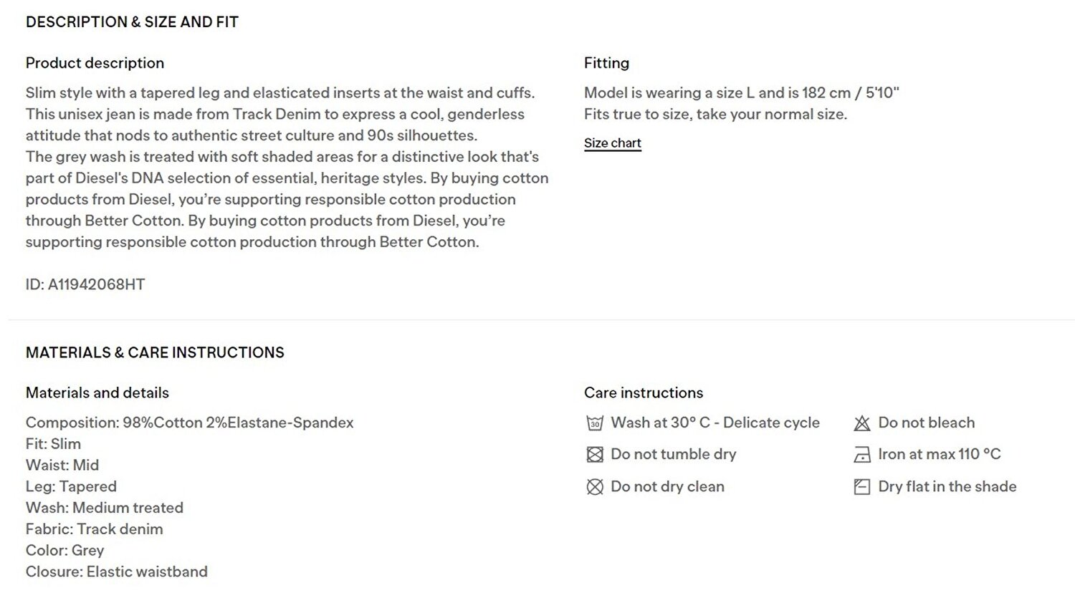Click the dry flat in shade icon
1075x598 pixels.
(862, 487)
